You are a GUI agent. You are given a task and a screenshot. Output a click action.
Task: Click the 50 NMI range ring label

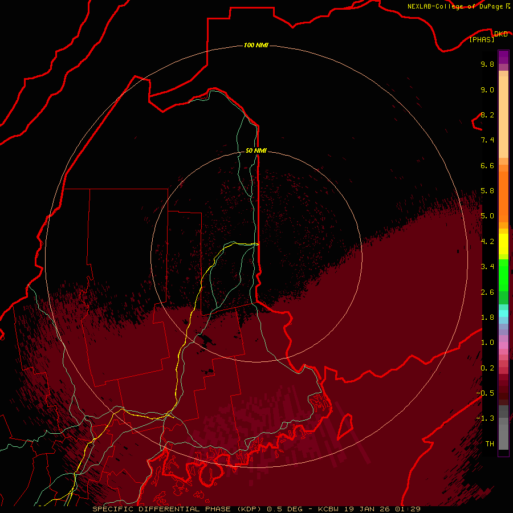[256, 150]
